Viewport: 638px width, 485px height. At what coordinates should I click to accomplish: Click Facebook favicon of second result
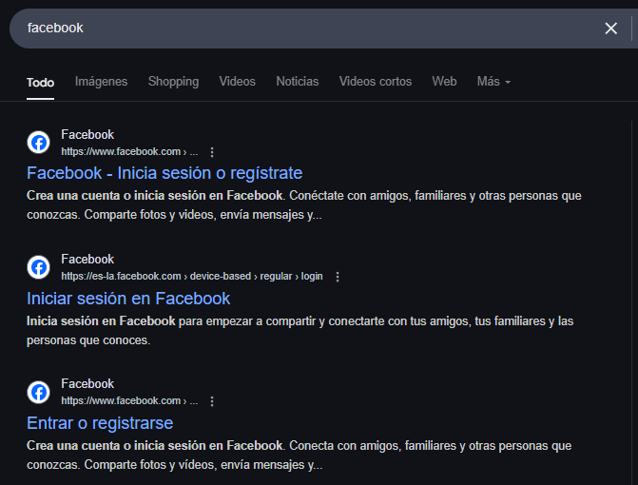coord(39,267)
